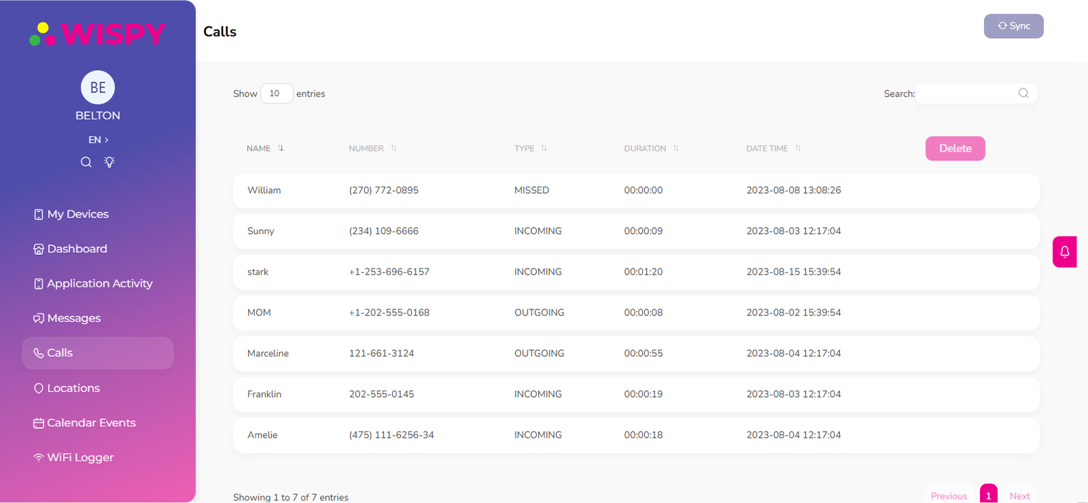Viewport: 1088px width, 503px height.
Task: Select Calls in the sidebar
Action: [98, 353]
